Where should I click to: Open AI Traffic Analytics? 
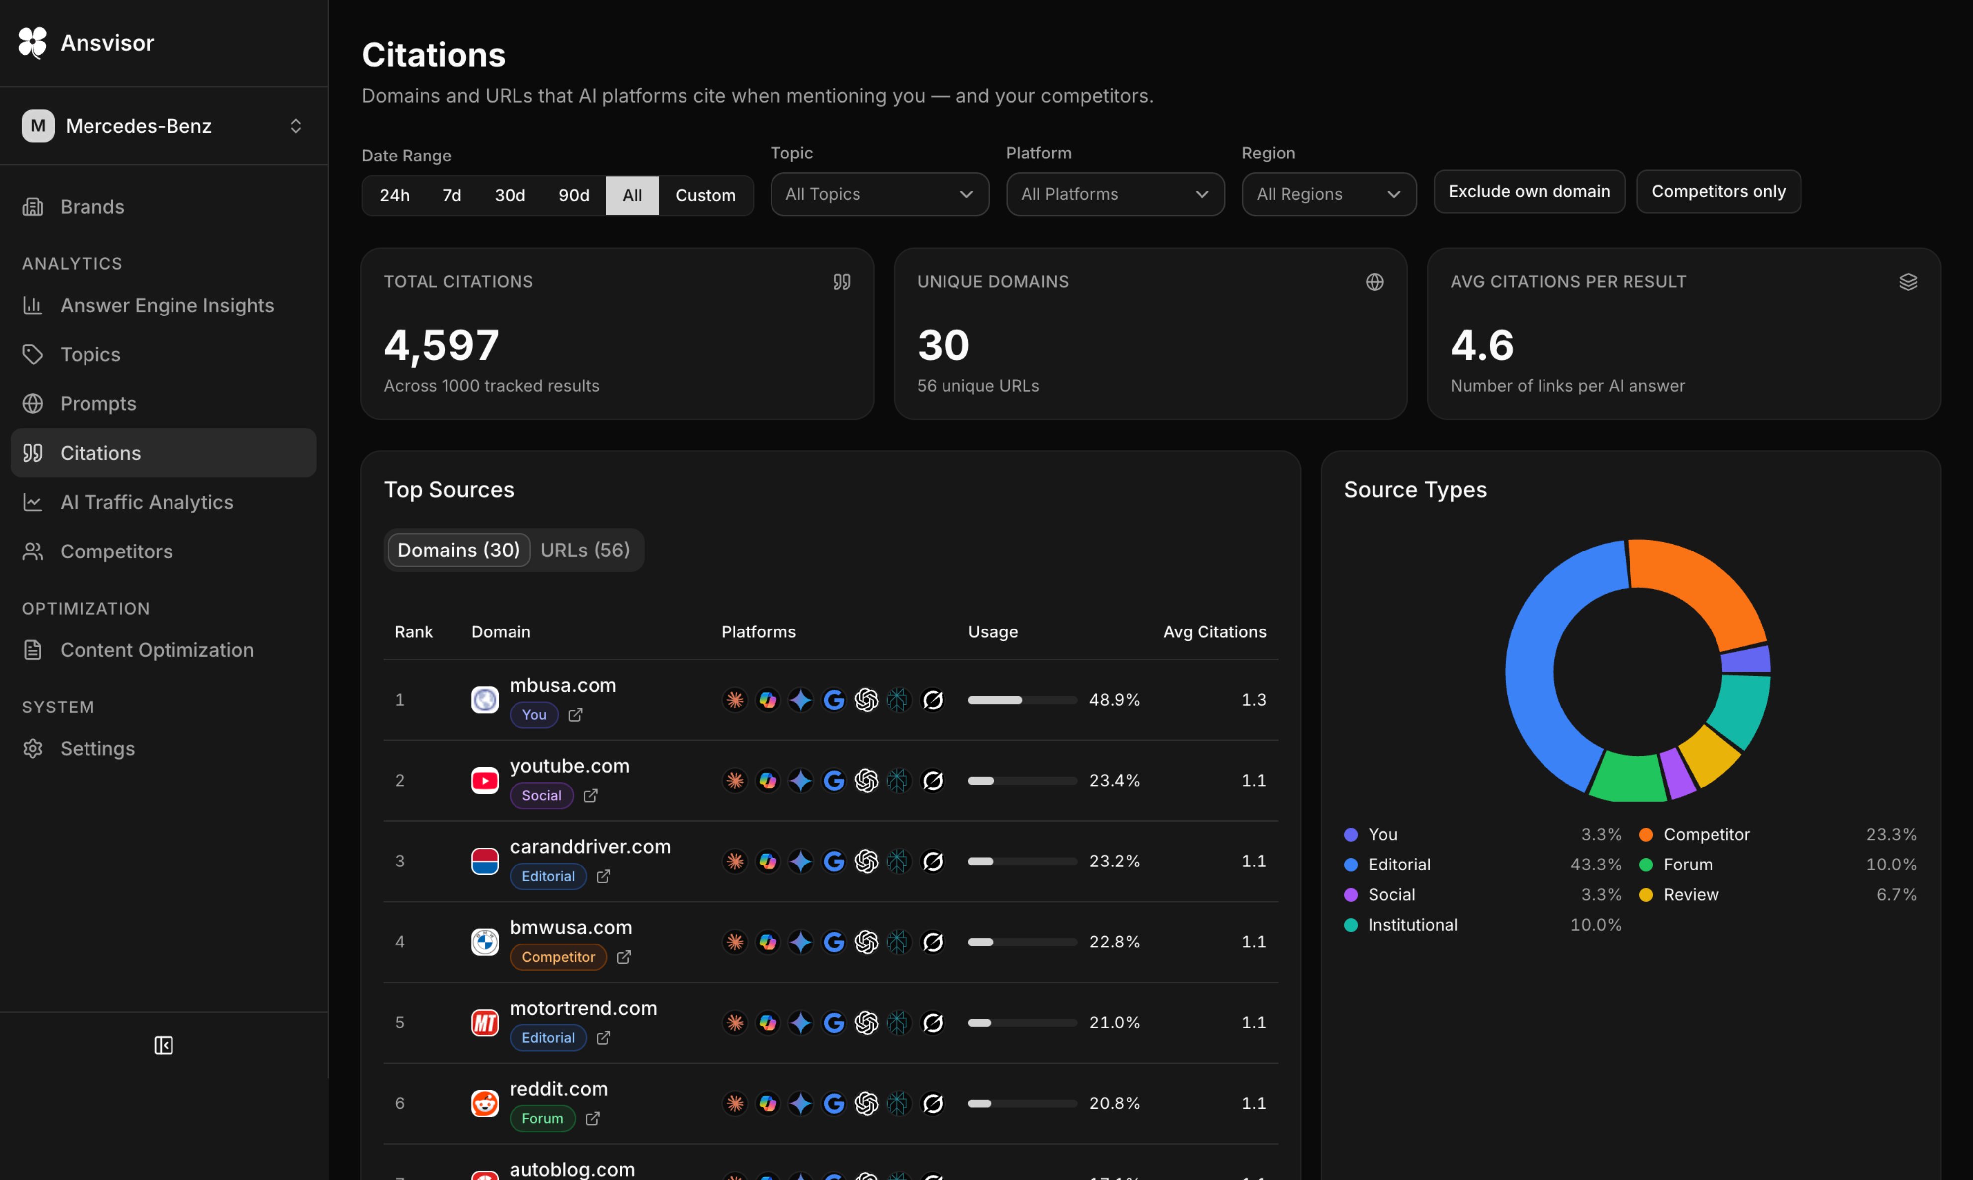click(163, 502)
